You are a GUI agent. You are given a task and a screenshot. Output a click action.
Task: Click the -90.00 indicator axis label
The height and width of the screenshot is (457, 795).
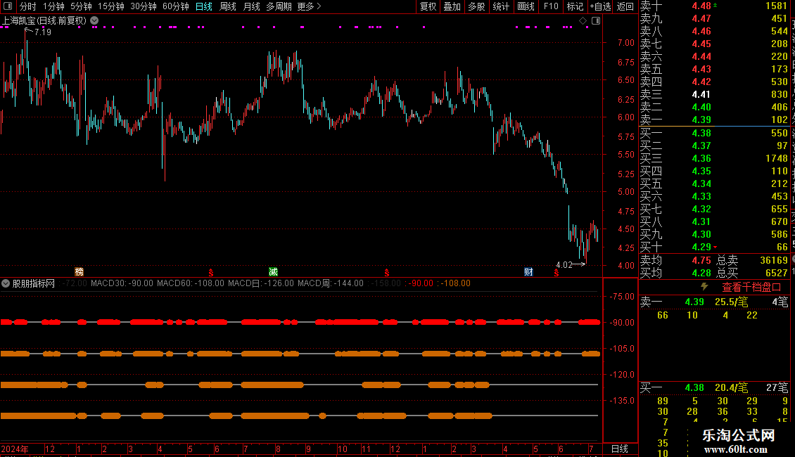(x=621, y=322)
